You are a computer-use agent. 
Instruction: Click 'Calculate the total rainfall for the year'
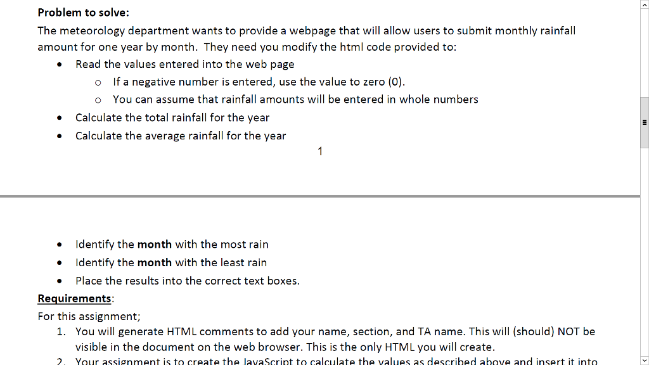click(172, 117)
